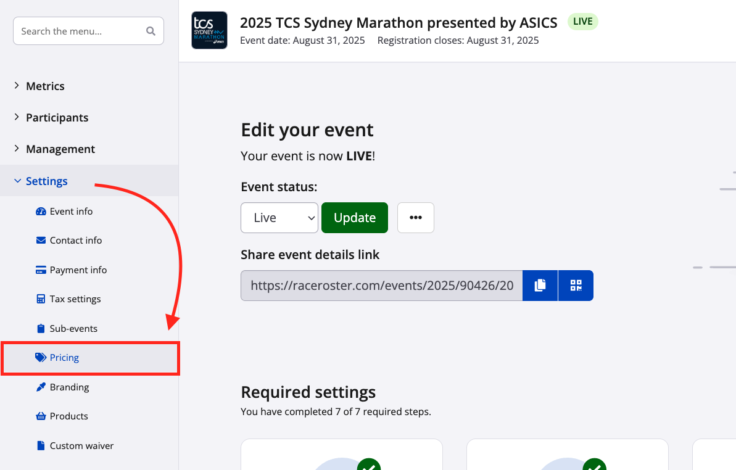Click the TCS Sydney Marathon logo
This screenshot has height=470, width=736.
tap(209, 30)
